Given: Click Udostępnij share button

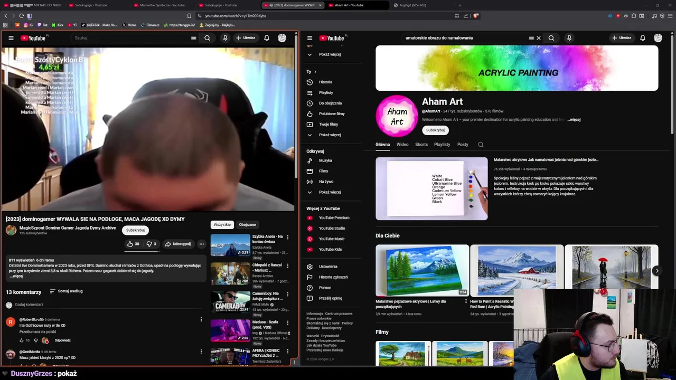Looking at the screenshot, I should (177, 244).
